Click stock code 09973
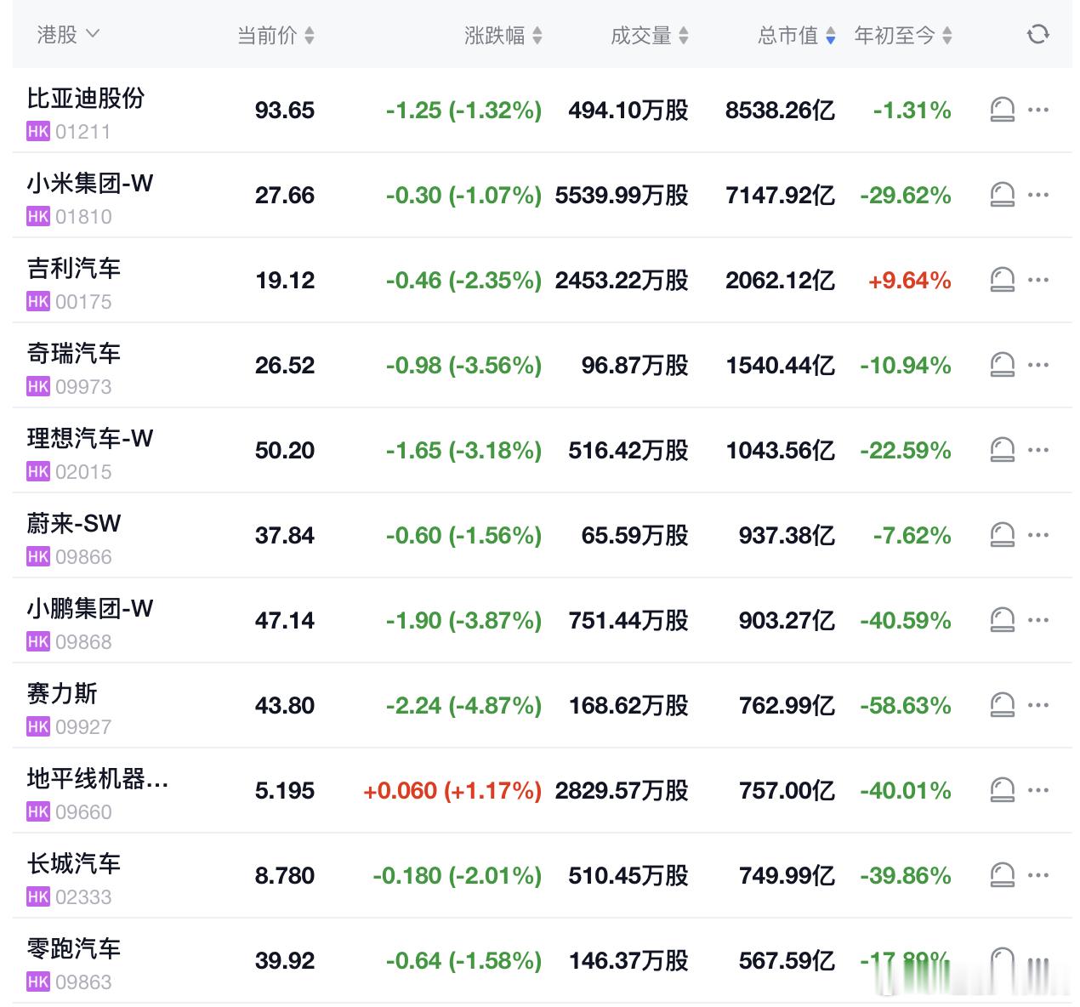1080x1007 pixels. coord(83,387)
